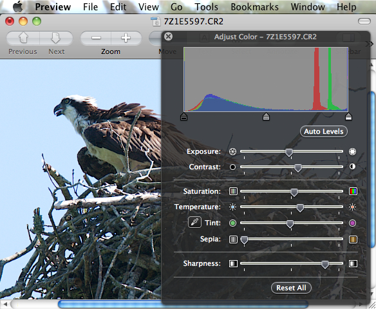This screenshot has width=376, height=309.
Task: Click the full sepia brown icon
Action: [353, 239]
